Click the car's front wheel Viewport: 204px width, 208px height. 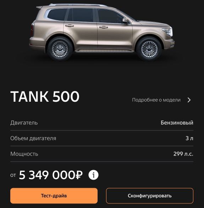tap(149, 49)
